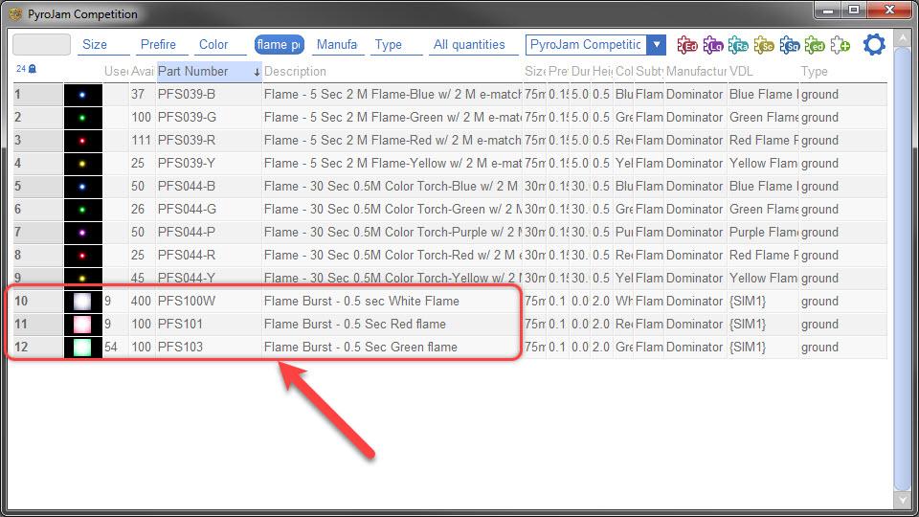Click the add puzzle-piece plus icon
The image size is (919, 517).
click(841, 45)
